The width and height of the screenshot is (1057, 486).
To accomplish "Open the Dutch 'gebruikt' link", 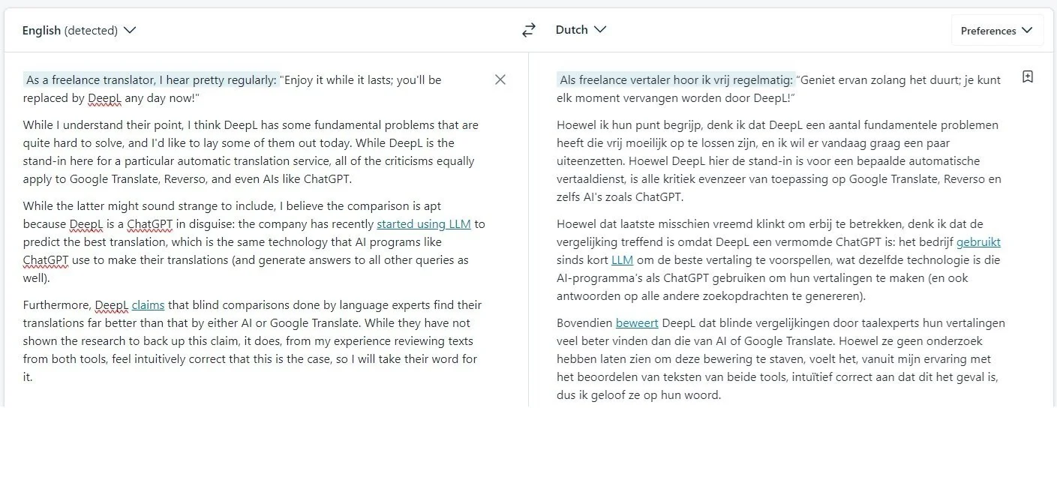I will click(978, 241).
